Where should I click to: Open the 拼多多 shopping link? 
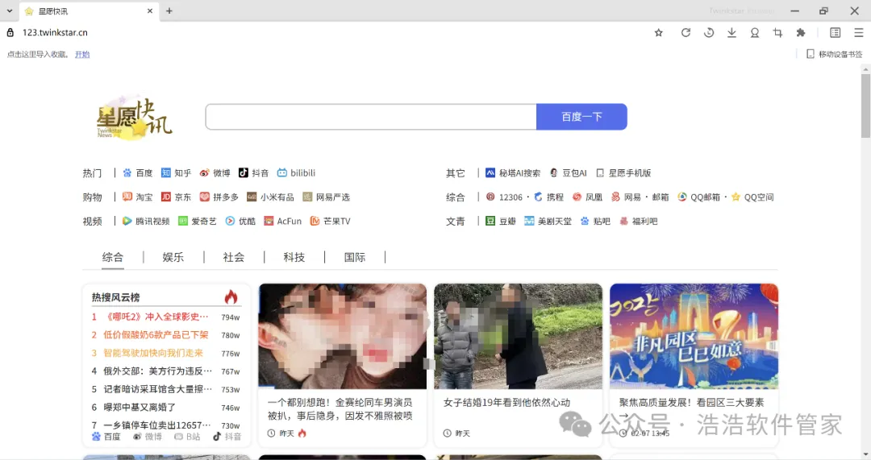click(219, 197)
